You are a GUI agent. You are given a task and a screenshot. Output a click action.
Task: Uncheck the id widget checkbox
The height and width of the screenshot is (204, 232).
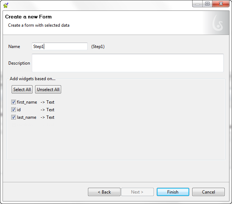coord(13,109)
